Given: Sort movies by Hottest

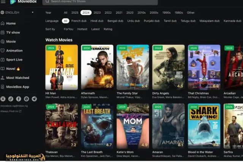Looking at the screenshot, I should (82, 29).
